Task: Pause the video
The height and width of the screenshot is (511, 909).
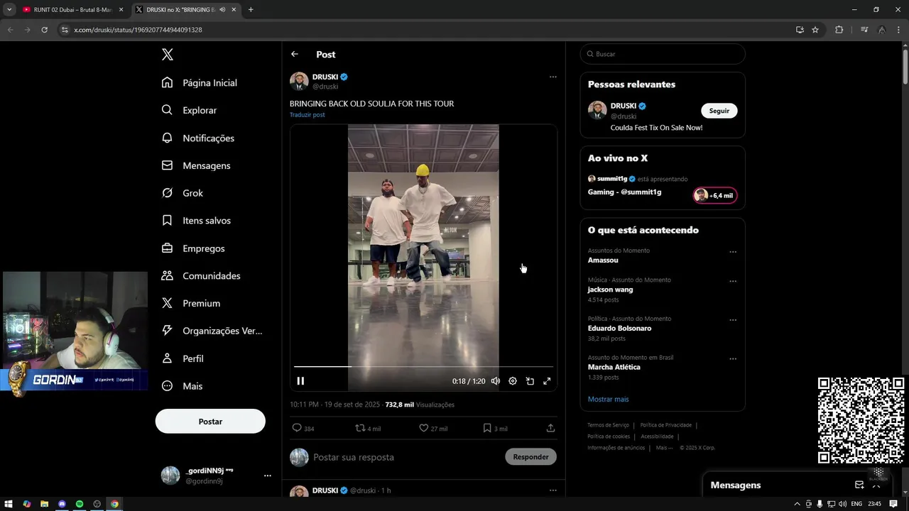Action: [x=300, y=381]
